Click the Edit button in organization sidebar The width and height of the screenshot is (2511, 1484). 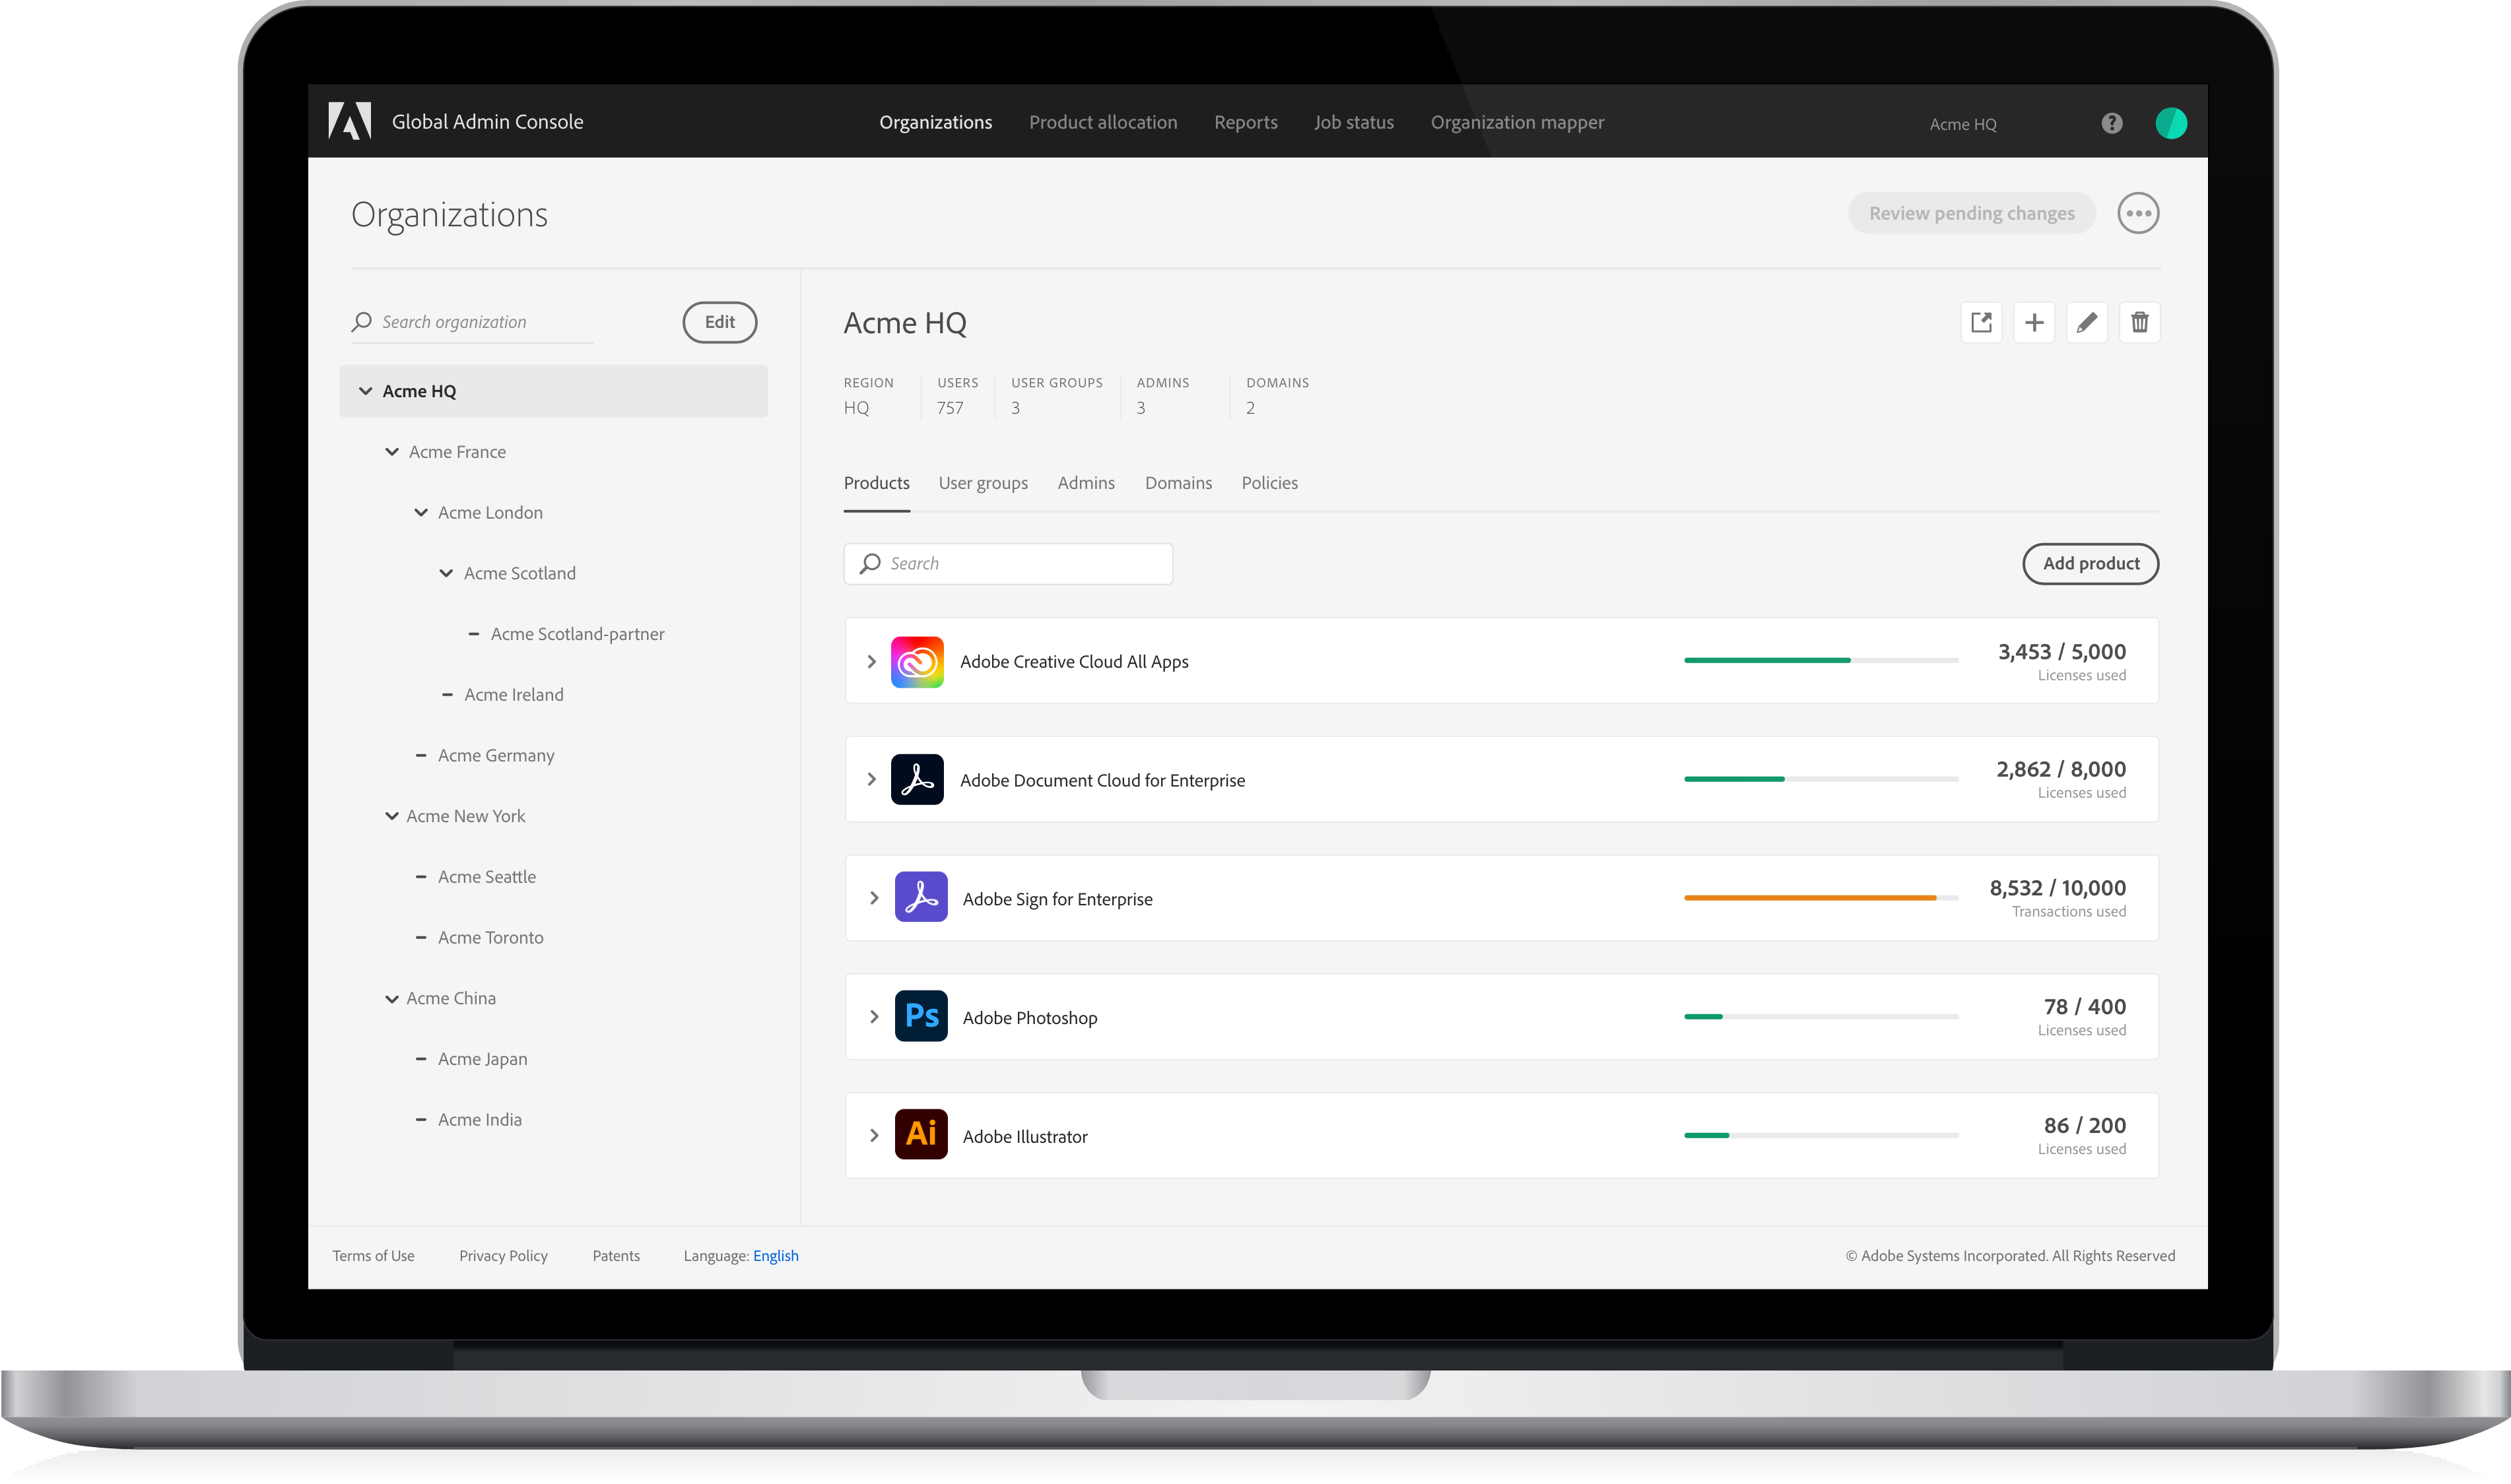point(720,322)
